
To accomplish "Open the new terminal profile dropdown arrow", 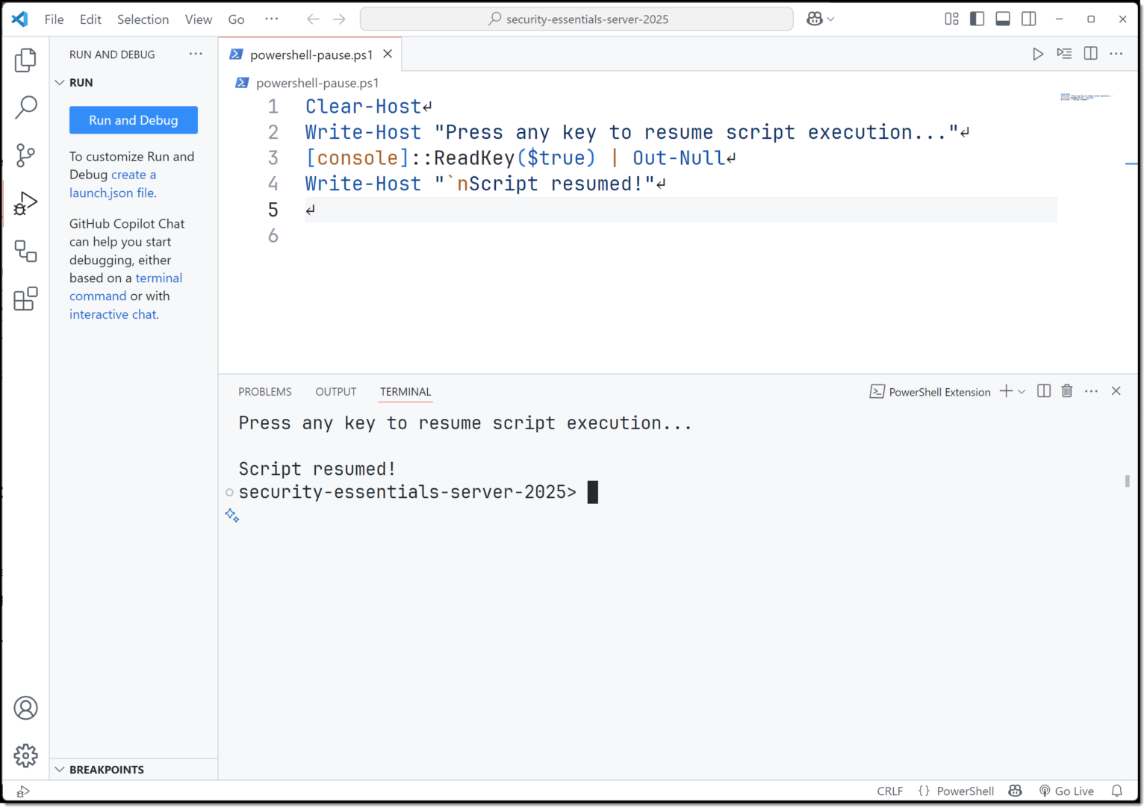I will (1022, 392).
